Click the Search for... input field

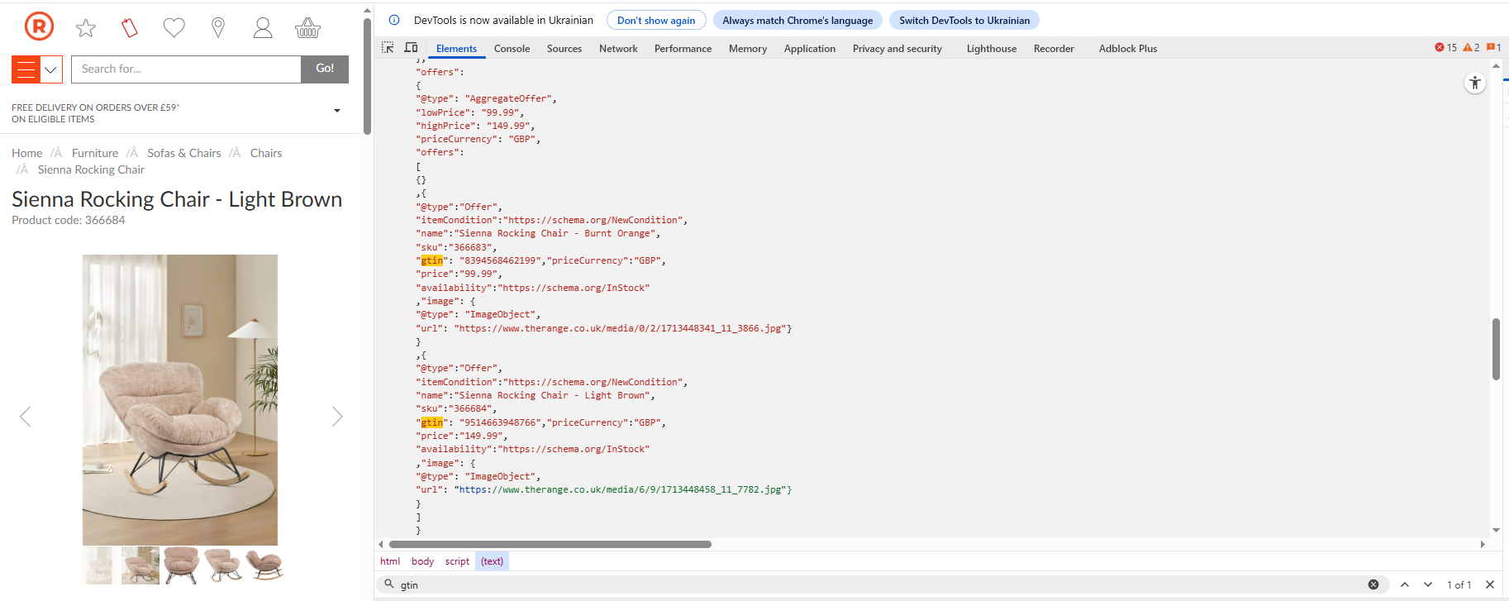pyautogui.click(x=186, y=69)
